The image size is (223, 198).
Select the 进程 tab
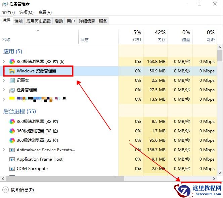pyautogui.click(x=6, y=21)
